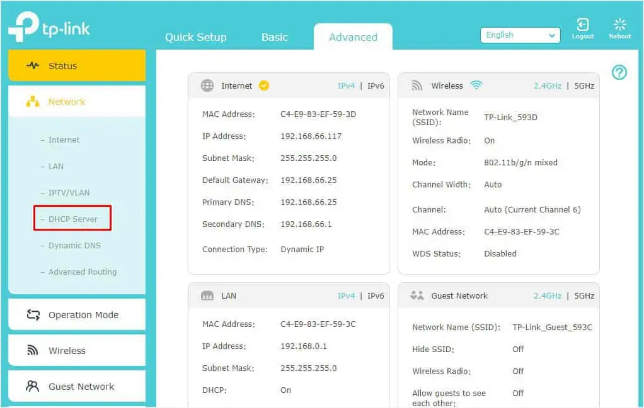Click the Wireless signal status icon
644x408 pixels.
[x=476, y=85]
